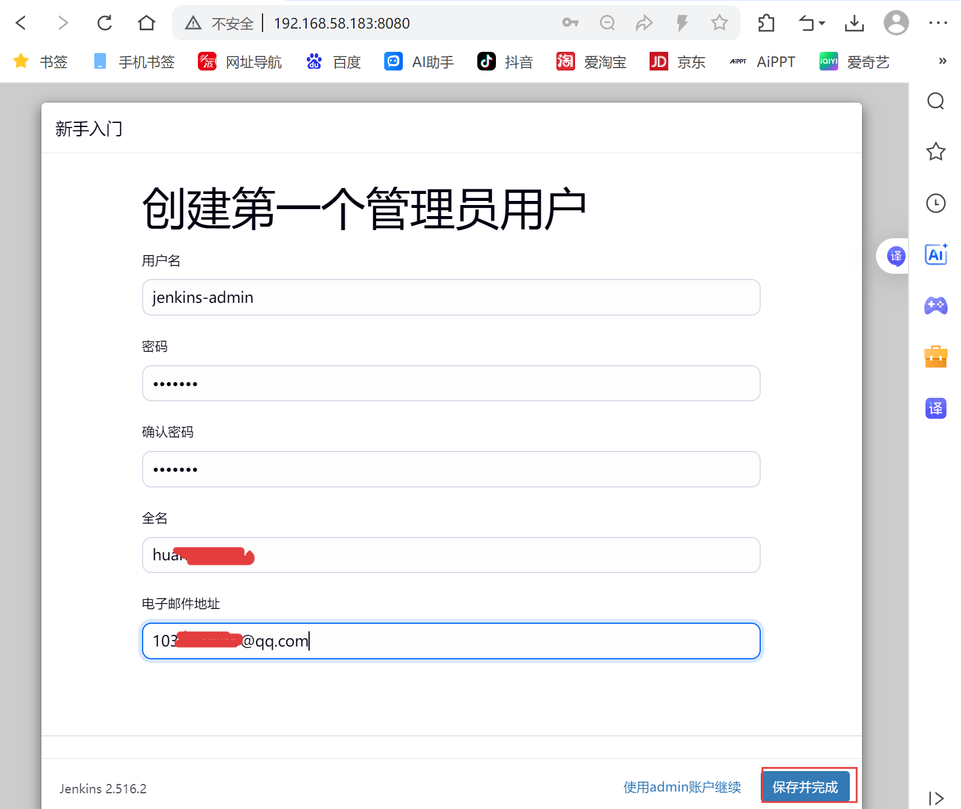961x809 pixels.
Task: Share this page with the arrow icon
Action: click(644, 23)
